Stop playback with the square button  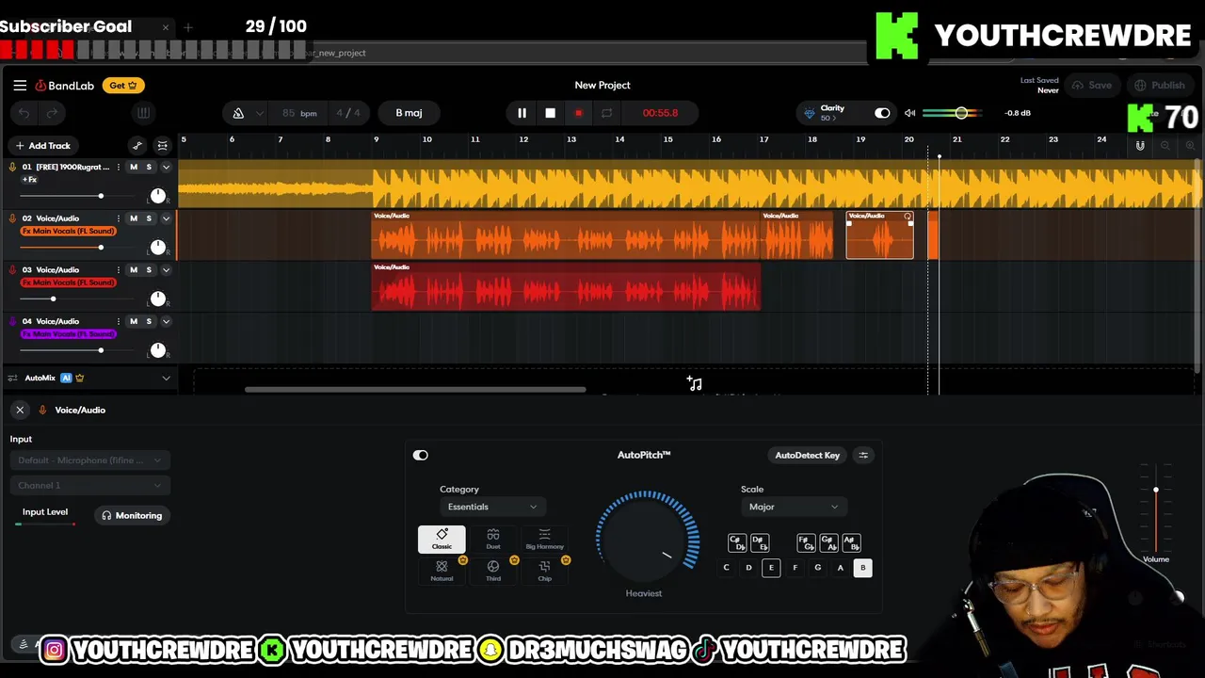(551, 113)
